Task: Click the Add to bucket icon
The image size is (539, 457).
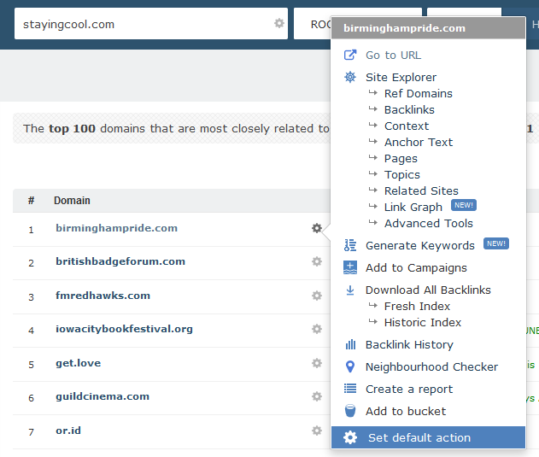Action: pos(350,411)
